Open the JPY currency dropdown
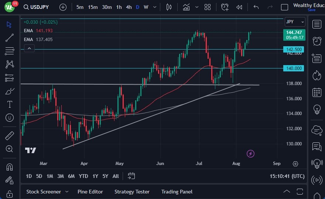Screen dimensions: 325x199 point(295,22)
